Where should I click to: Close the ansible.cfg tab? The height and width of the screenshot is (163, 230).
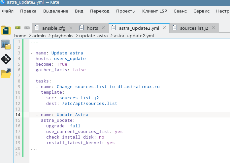[x=71, y=28]
